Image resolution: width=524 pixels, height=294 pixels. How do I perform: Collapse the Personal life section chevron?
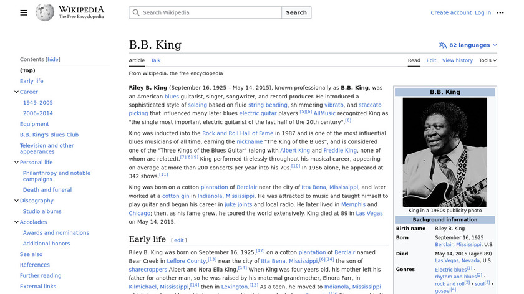[16, 162]
